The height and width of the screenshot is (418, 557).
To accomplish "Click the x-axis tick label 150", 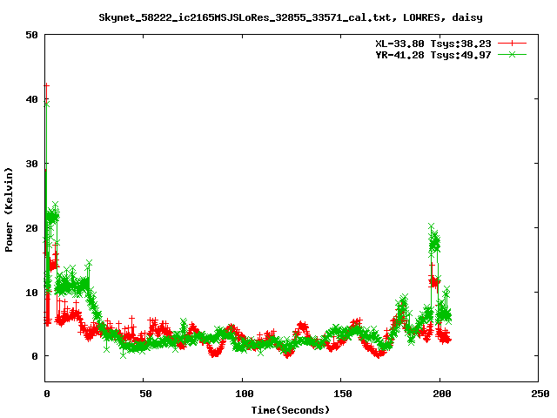I will coord(343,394).
